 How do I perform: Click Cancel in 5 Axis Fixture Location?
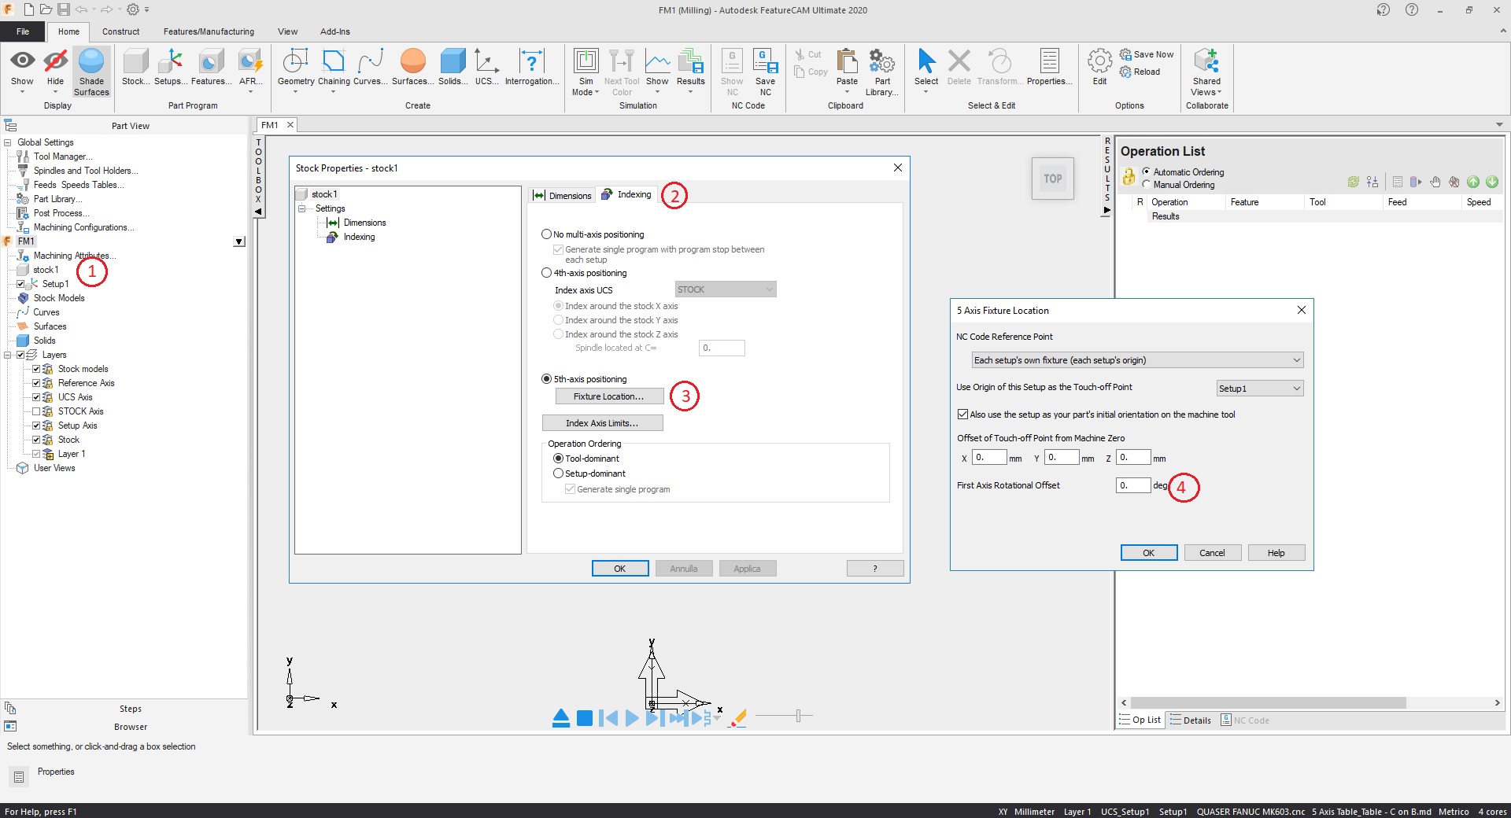click(x=1212, y=553)
